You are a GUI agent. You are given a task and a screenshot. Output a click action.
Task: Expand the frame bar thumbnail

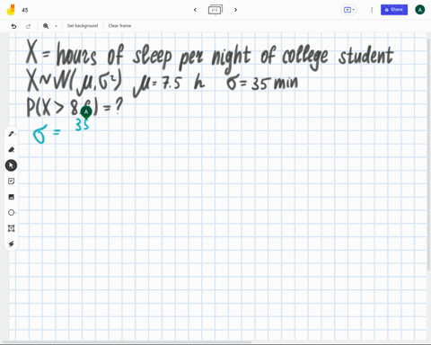(215, 10)
